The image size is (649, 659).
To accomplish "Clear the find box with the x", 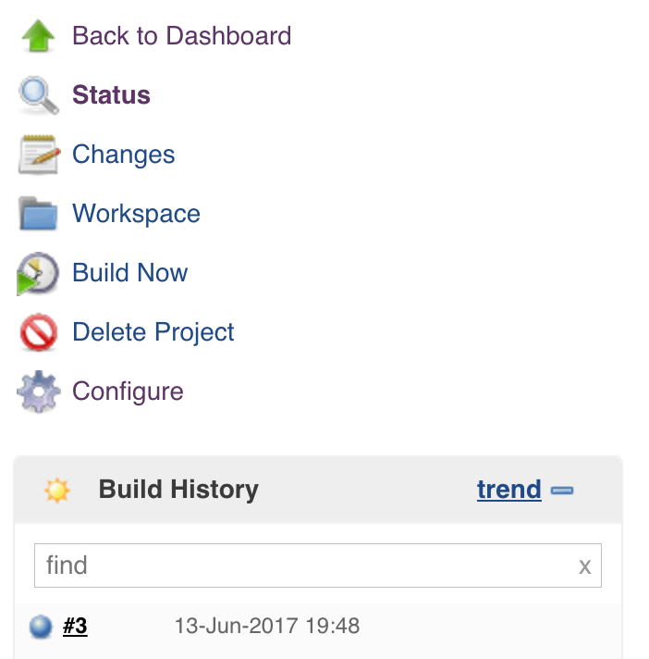I will pos(584,566).
